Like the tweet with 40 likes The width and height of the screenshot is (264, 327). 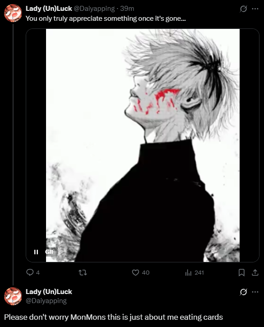141,272
